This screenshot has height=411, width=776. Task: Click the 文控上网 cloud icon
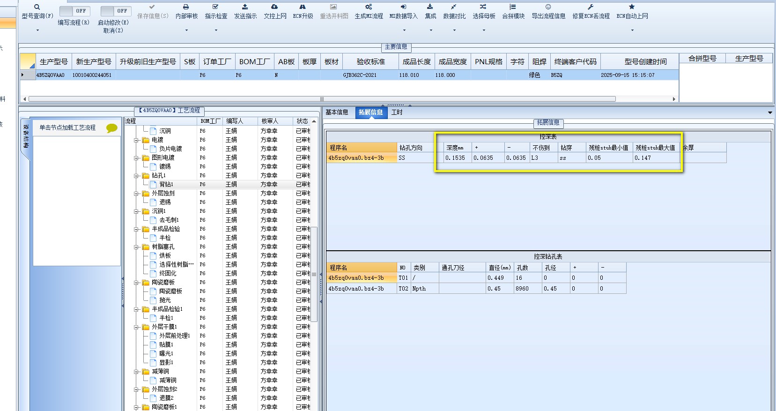click(274, 7)
